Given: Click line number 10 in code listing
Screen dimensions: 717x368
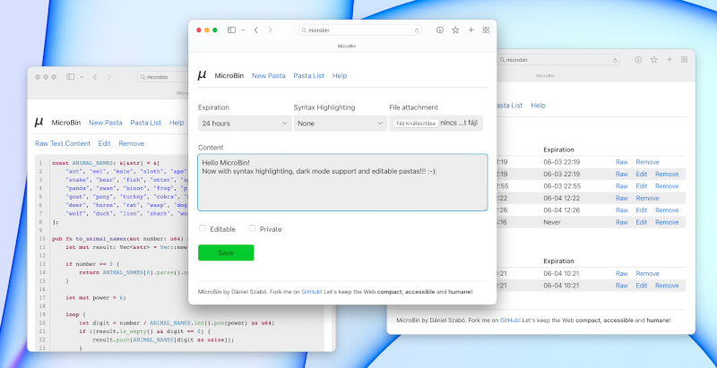Looking at the screenshot, I should [42, 239].
